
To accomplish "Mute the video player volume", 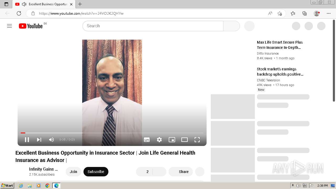I will (x=51, y=140).
